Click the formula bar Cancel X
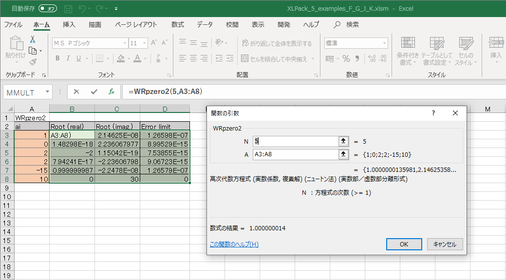506x280 pixels. (x=76, y=92)
